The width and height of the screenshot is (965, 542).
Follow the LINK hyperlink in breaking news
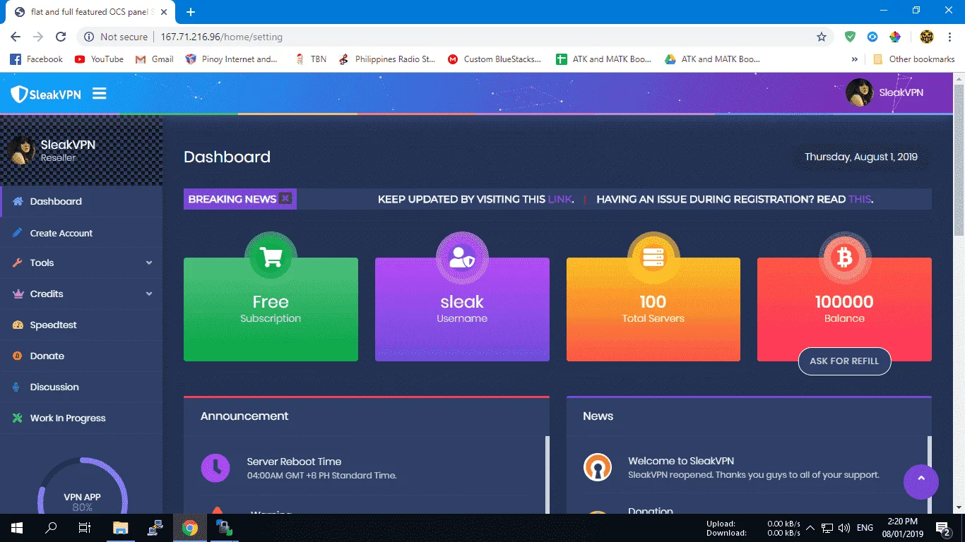tap(560, 199)
